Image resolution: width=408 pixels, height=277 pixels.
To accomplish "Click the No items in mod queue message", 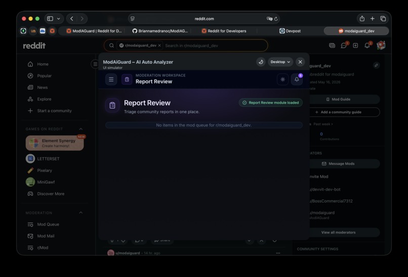I will 204,125.
